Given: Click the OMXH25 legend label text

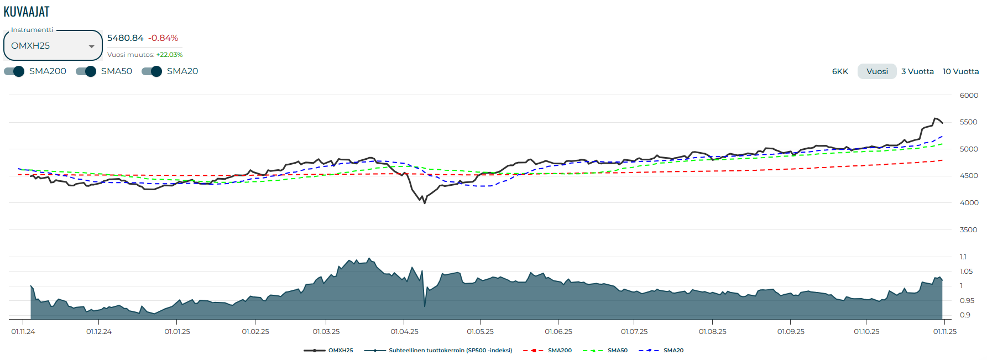Looking at the screenshot, I should [341, 351].
